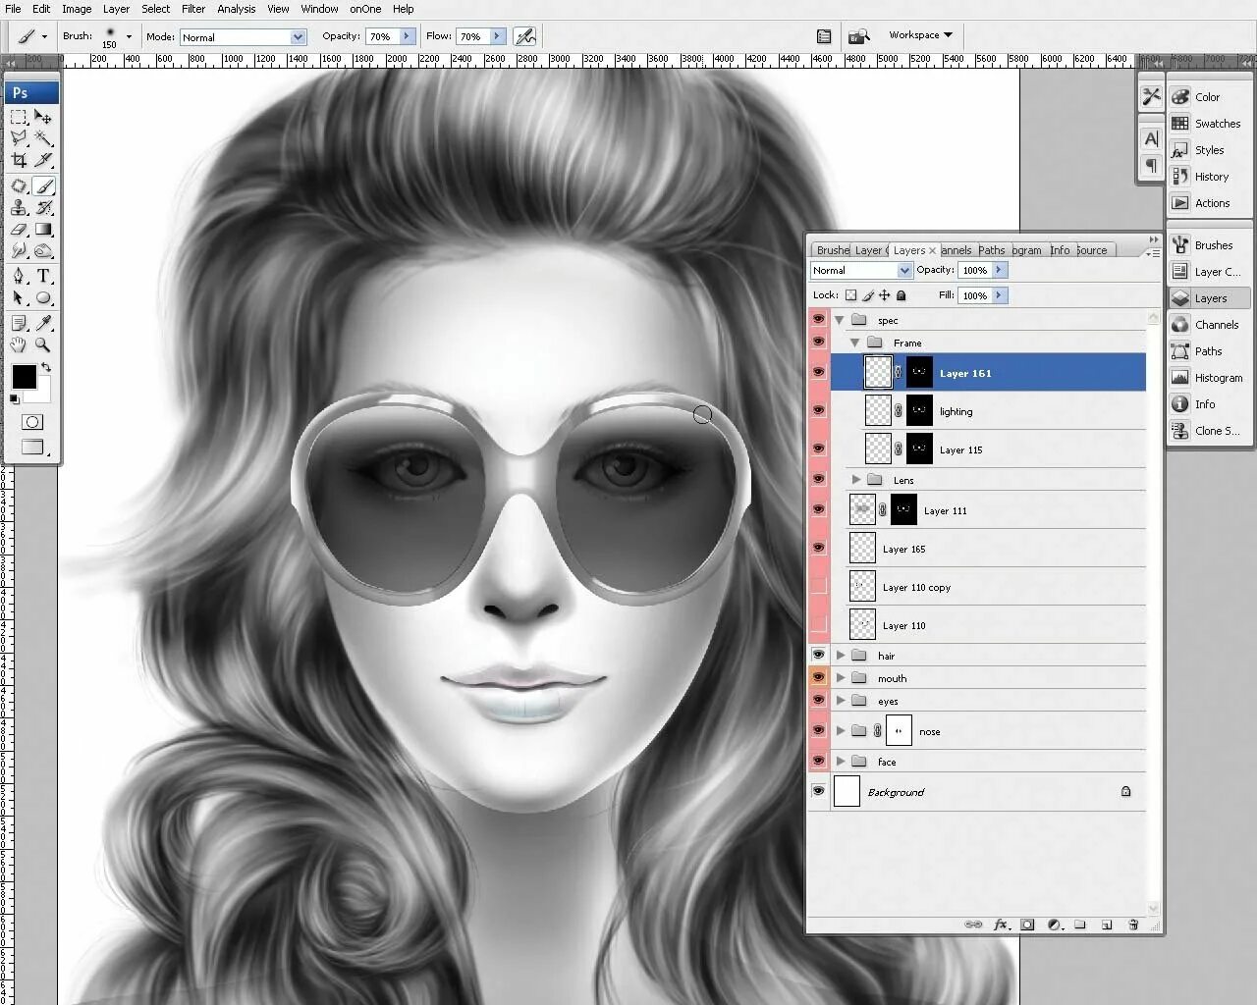This screenshot has width=1257, height=1005.
Task: Open the layer blend mode dropdown
Action: tap(861, 270)
